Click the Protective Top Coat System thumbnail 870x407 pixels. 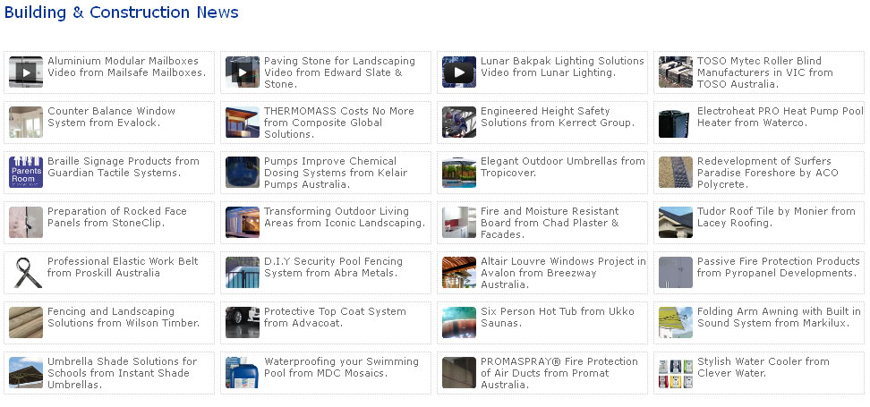(243, 322)
